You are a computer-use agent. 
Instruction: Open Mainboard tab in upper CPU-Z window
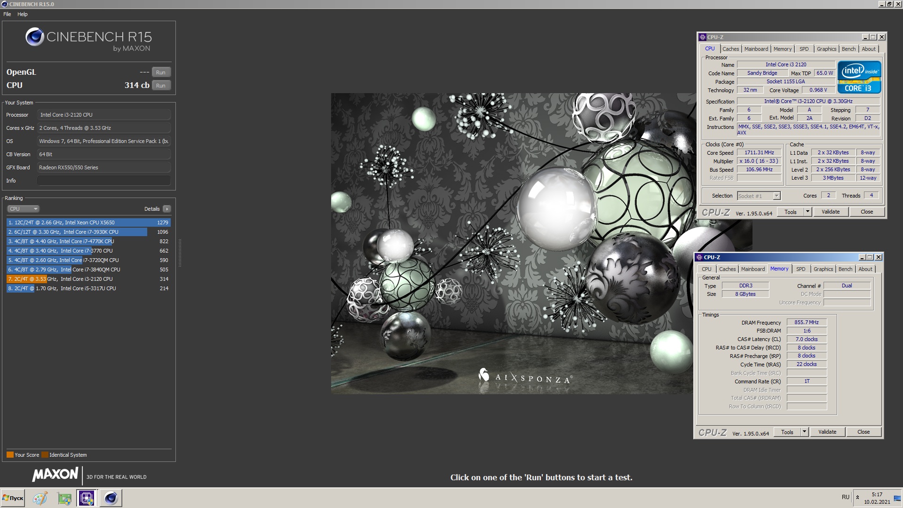tap(756, 49)
